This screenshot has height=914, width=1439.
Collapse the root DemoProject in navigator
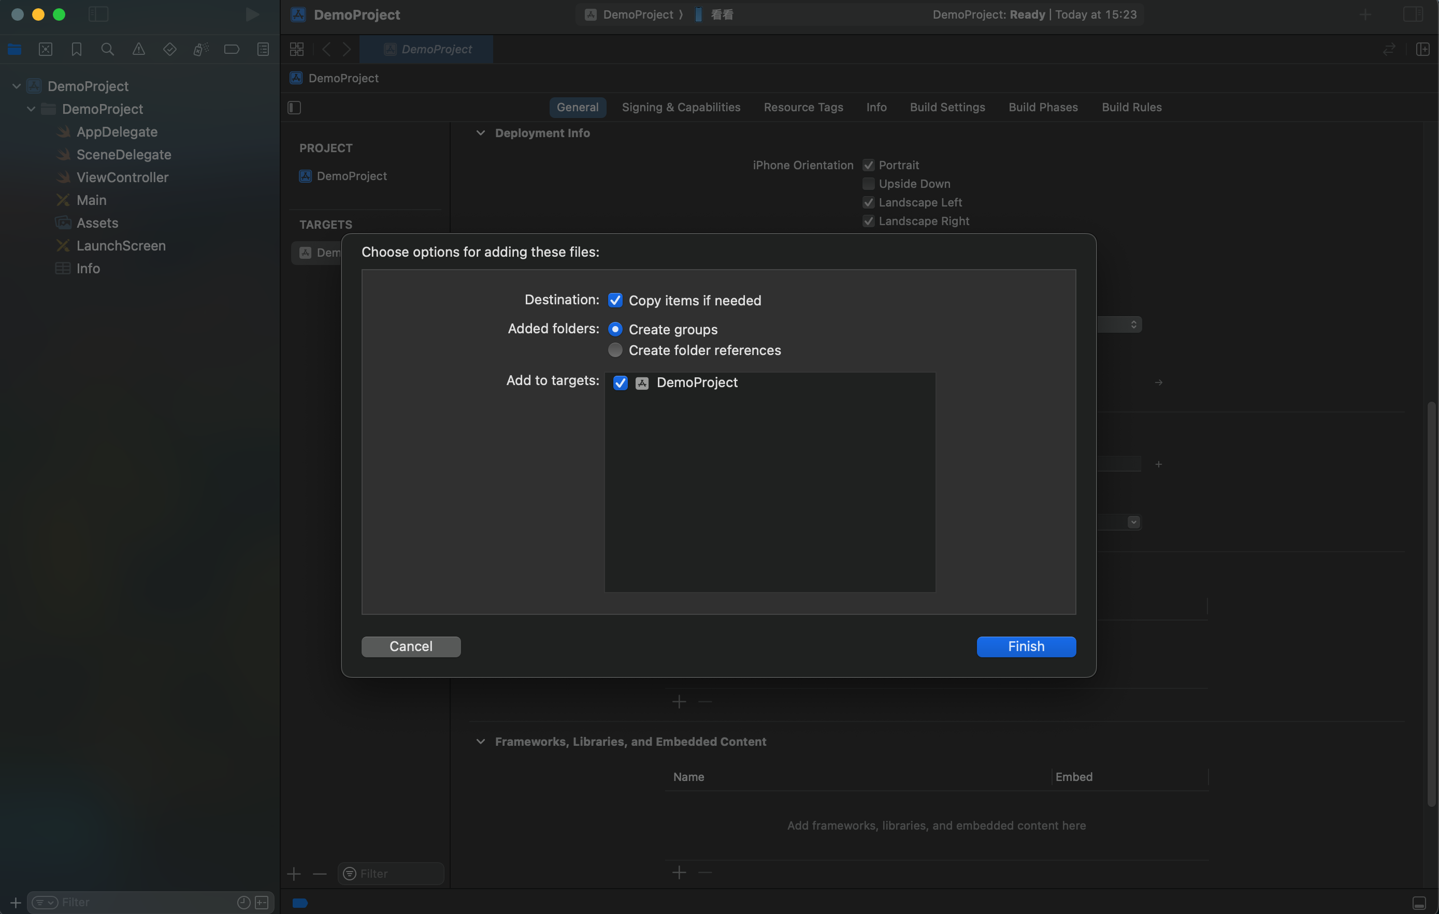point(17,86)
